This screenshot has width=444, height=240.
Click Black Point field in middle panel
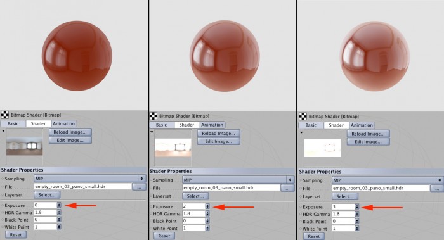pos(193,220)
